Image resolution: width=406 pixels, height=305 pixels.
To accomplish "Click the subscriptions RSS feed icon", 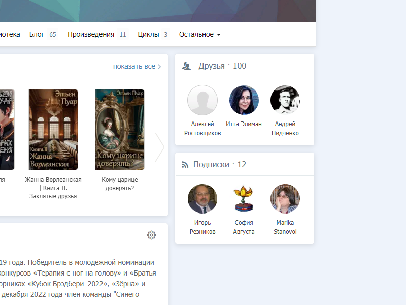I will (186, 165).
